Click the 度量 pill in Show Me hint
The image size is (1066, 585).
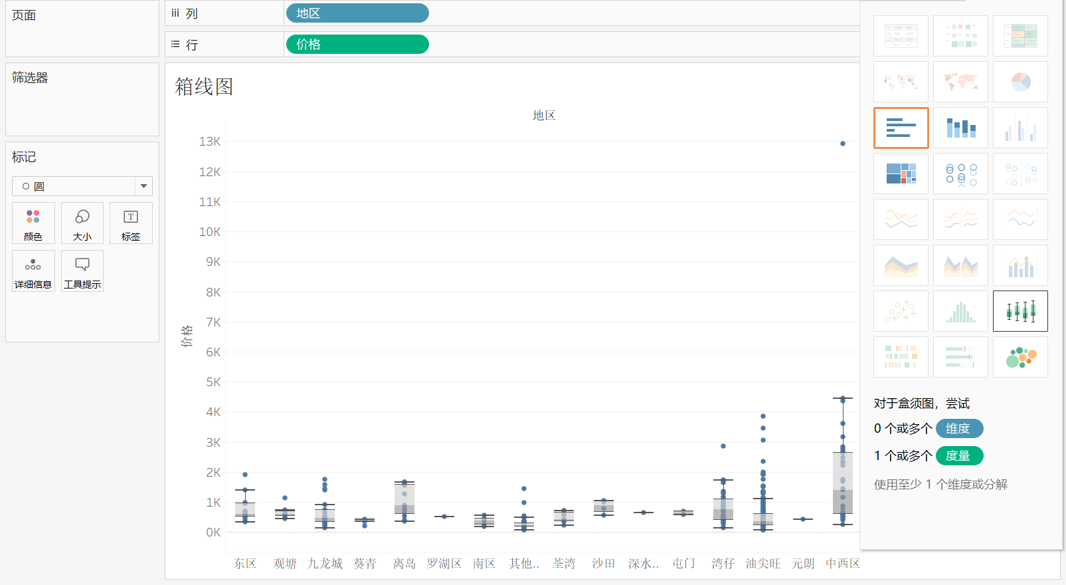(x=959, y=456)
